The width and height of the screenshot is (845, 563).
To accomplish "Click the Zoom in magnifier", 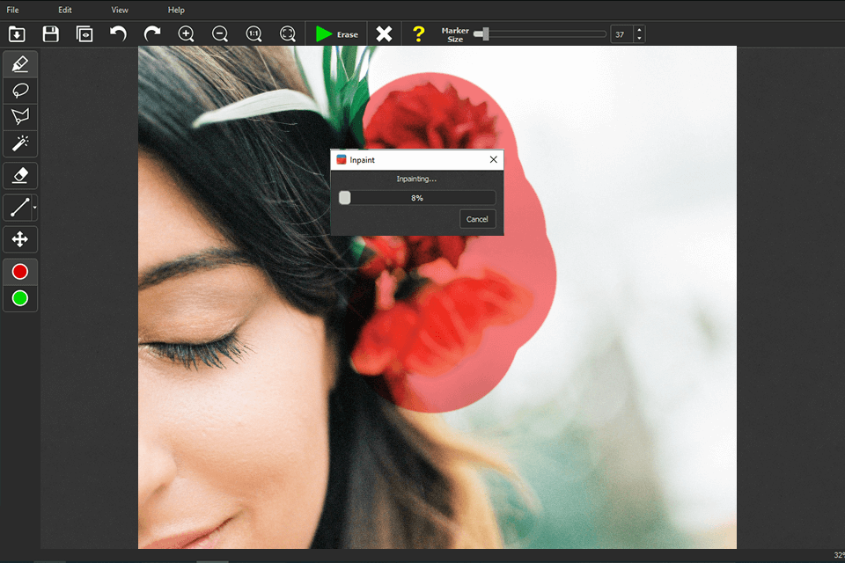I will click(x=186, y=33).
